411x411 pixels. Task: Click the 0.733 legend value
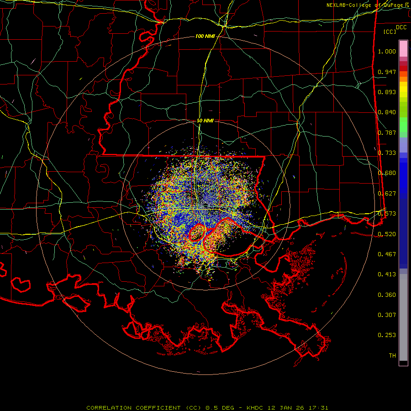coord(387,153)
